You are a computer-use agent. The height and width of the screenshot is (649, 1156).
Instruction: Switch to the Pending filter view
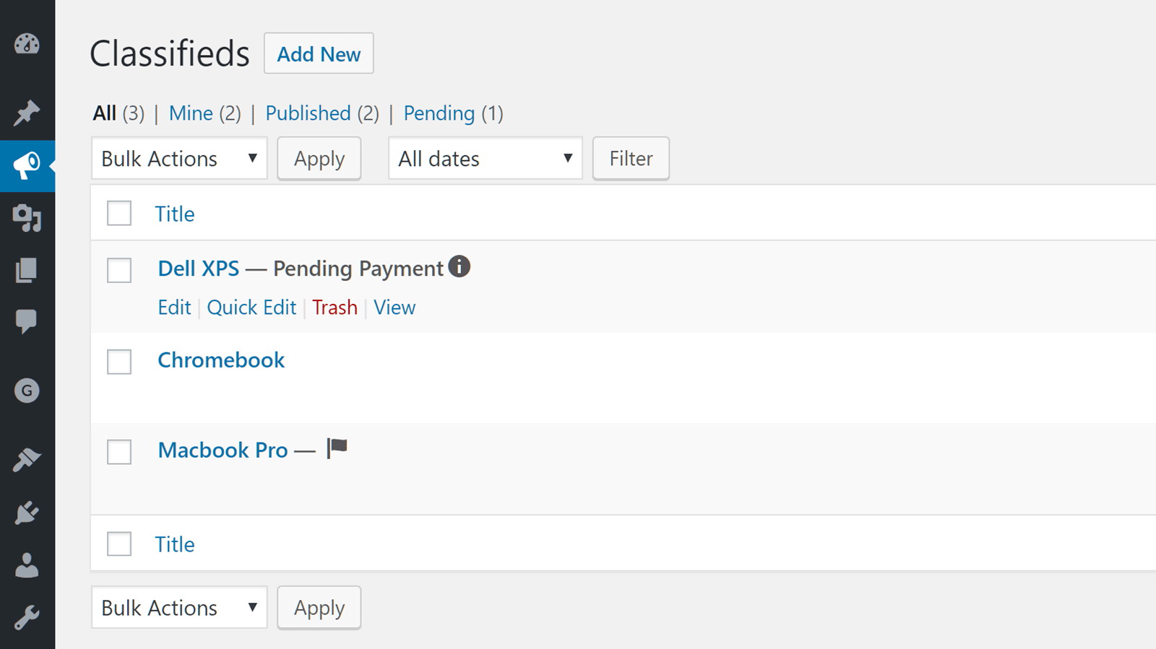click(x=439, y=113)
